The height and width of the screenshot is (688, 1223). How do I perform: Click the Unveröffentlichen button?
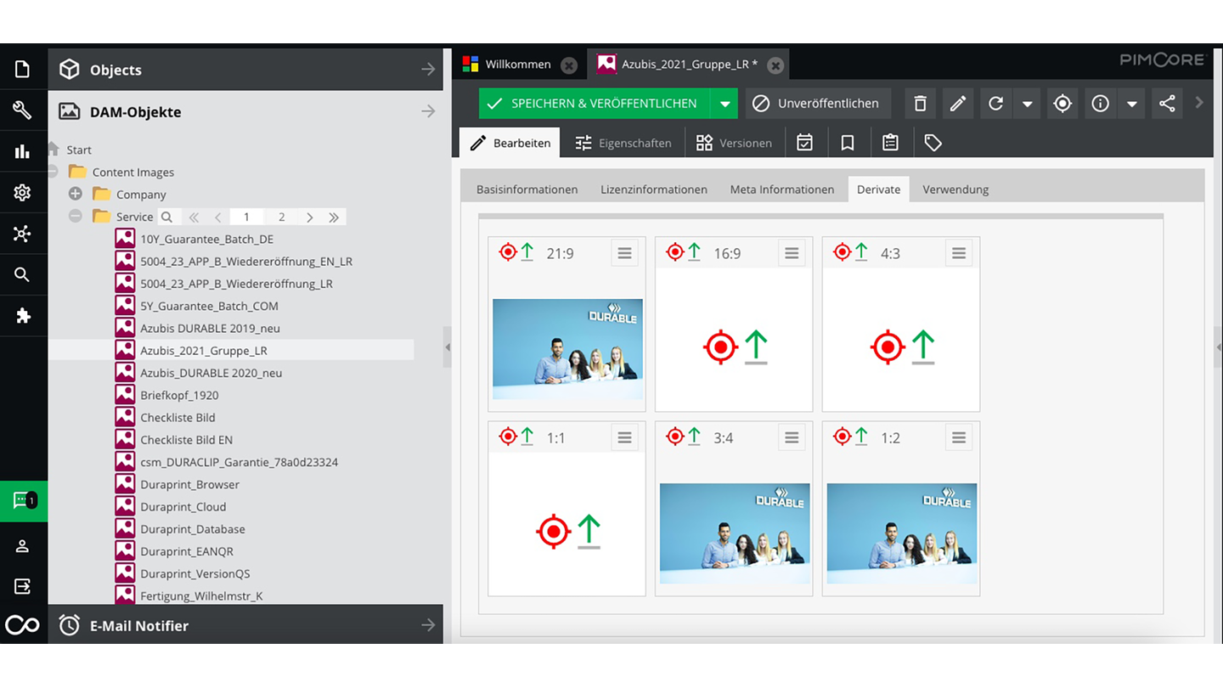(x=818, y=104)
